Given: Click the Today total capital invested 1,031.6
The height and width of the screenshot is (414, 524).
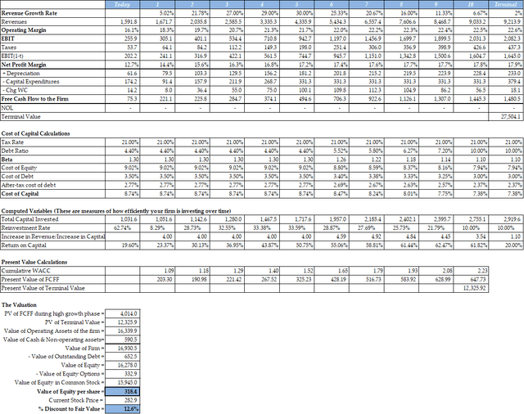Looking at the screenshot, I should (122, 219).
